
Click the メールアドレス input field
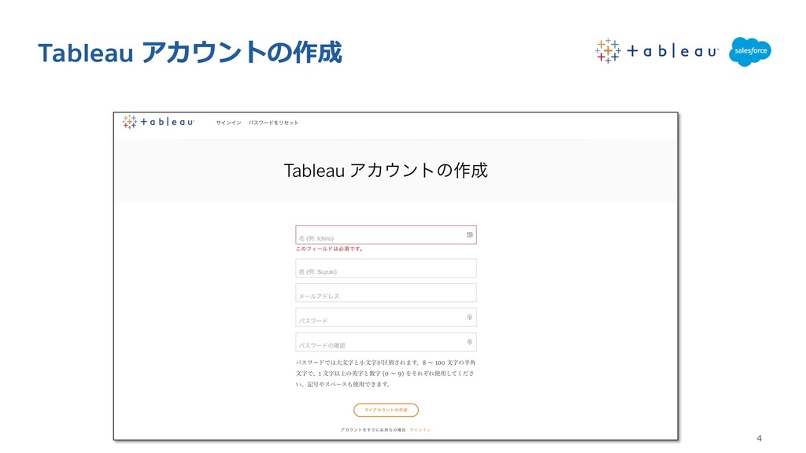point(386,293)
